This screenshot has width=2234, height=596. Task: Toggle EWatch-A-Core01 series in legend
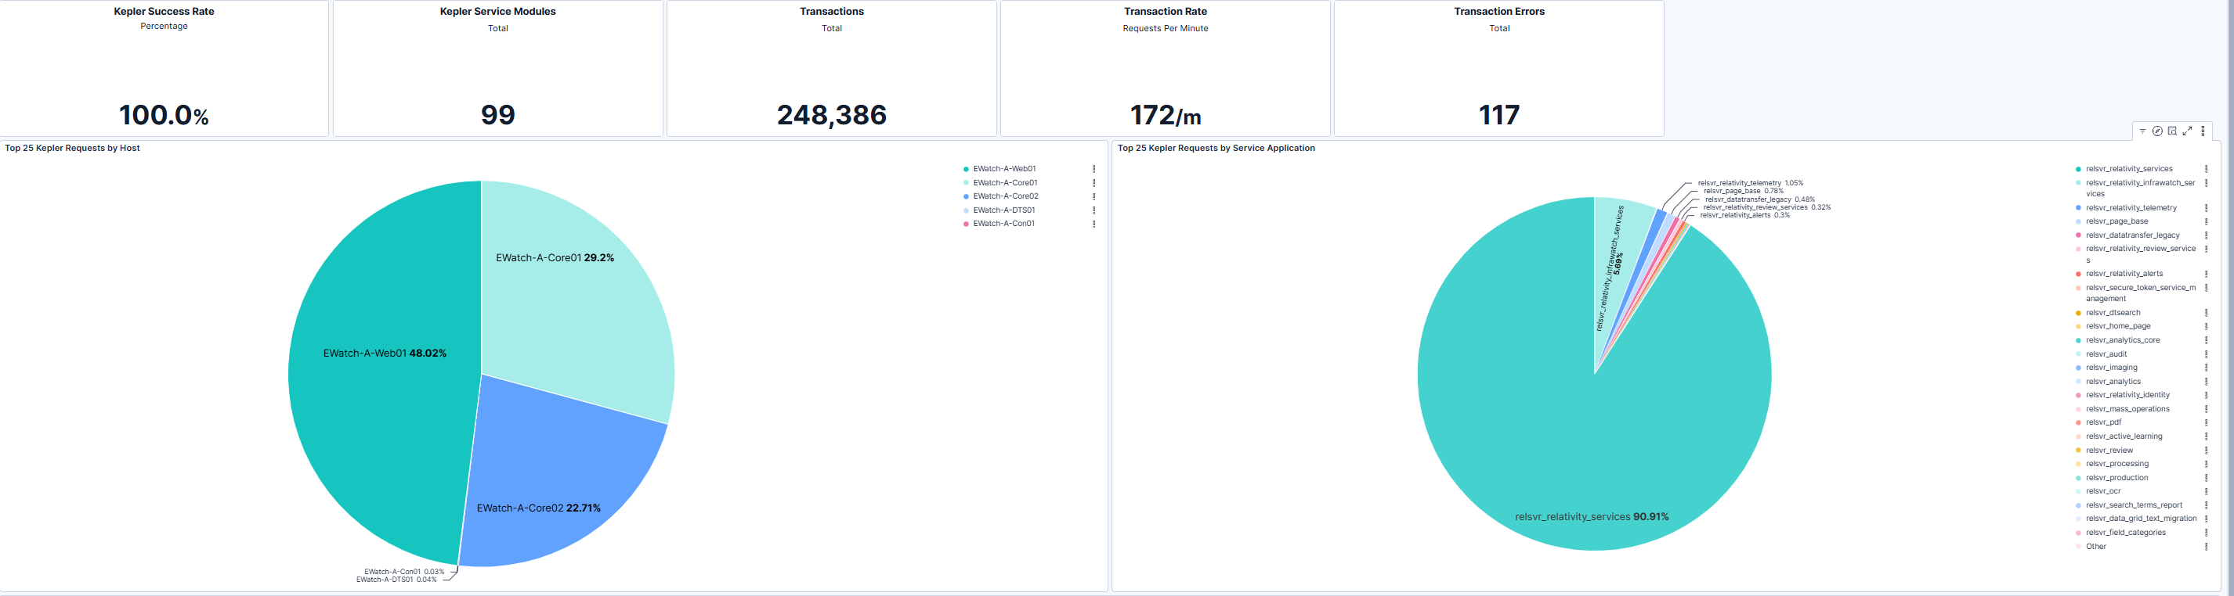[x=1004, y=183]
